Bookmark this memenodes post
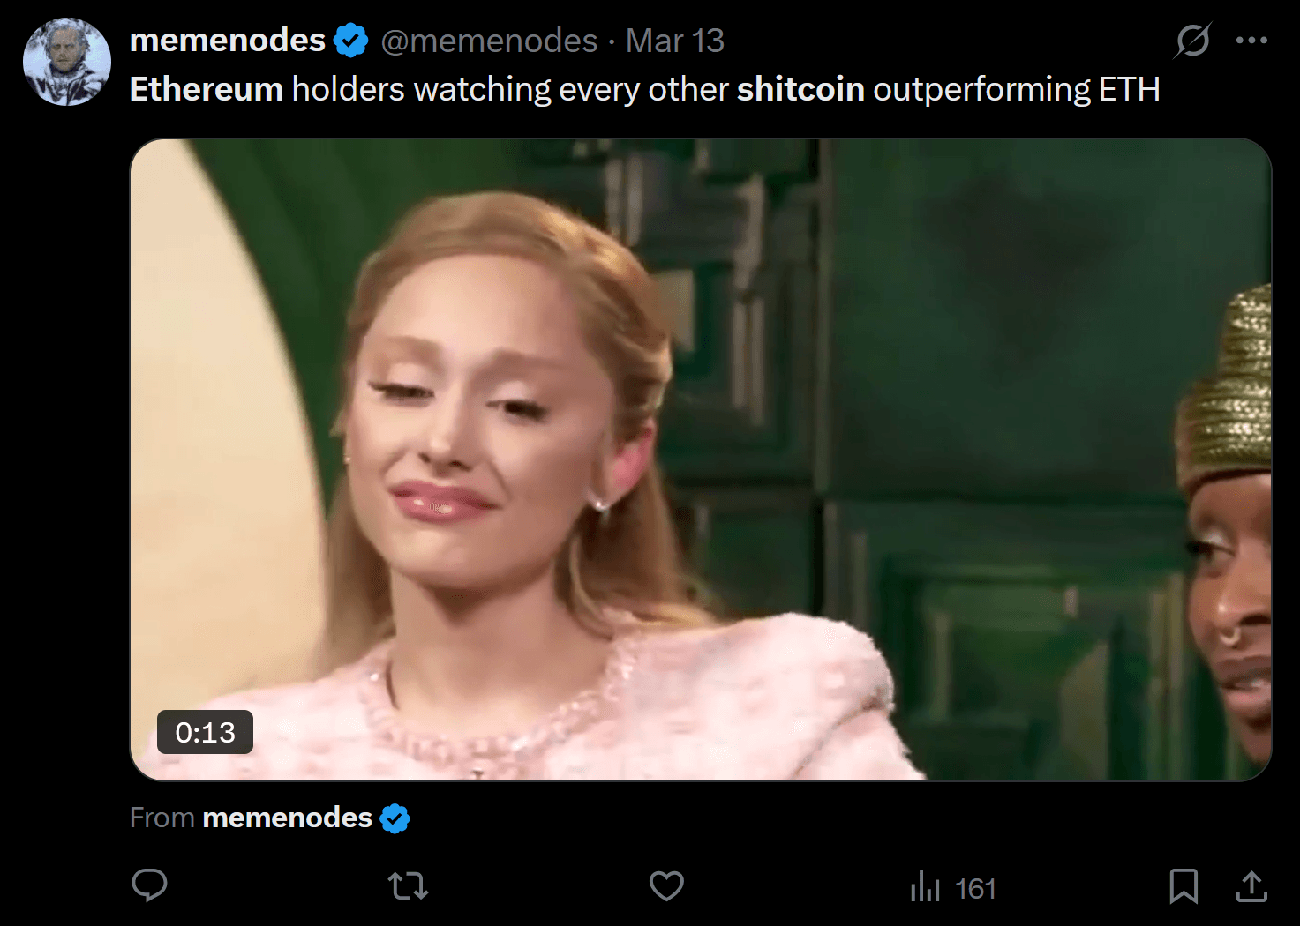The image size is (1300, 926). (x=1184, y=885)
